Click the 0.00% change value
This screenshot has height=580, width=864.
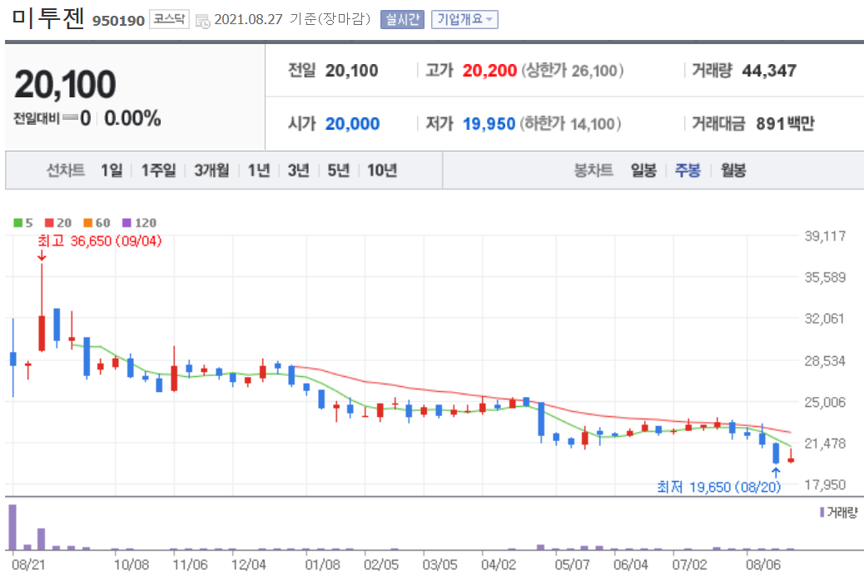tap(132, 118)
